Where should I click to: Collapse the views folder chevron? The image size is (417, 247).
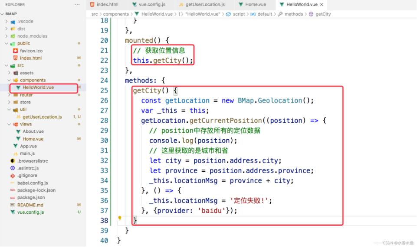click(9, 124)
